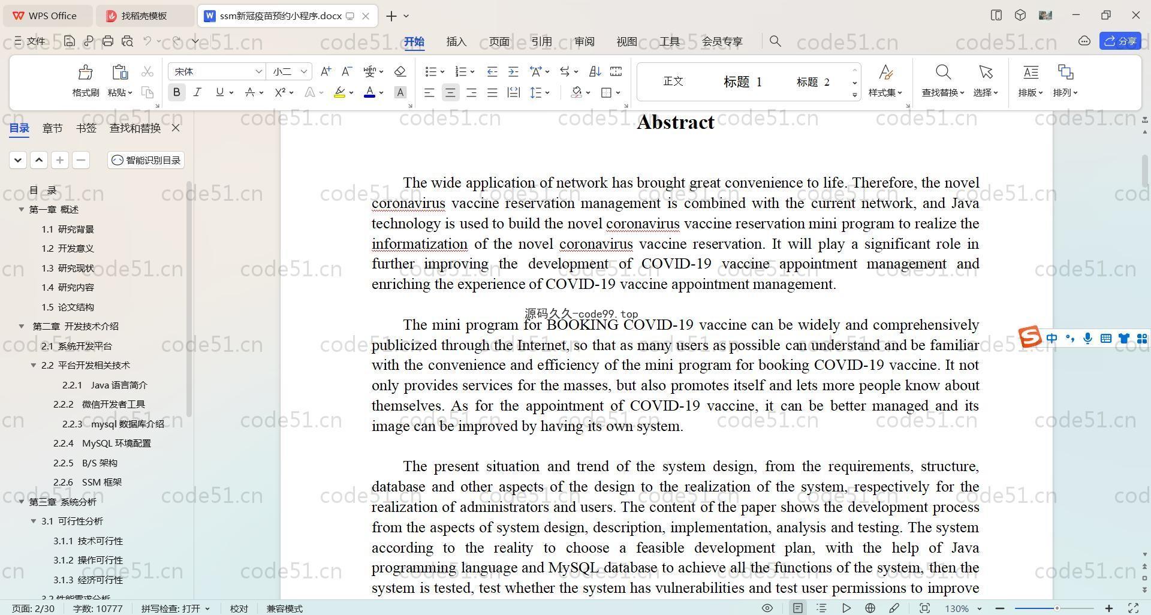Go to 1.1 研究背景 in outline
The image size is (1151, 615).
(x=68, y=229)
